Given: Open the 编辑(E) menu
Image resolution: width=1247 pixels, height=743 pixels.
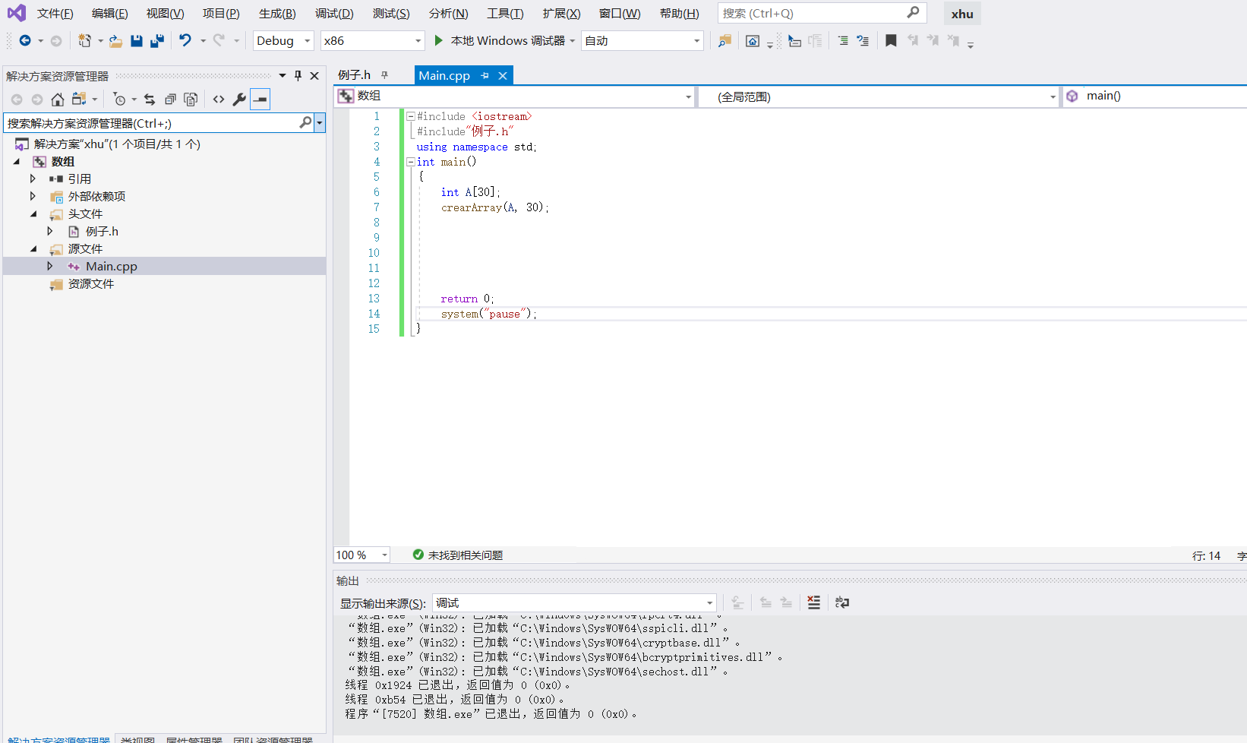Looking at the screenshot, I should tap(110, 14).
